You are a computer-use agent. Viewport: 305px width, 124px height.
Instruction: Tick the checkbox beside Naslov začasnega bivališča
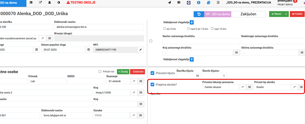(x=151, y=41)
